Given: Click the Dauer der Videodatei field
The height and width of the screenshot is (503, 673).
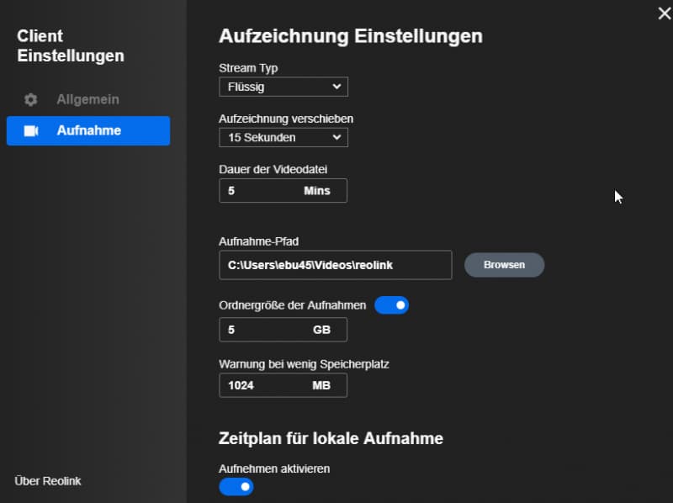Looking at the screenshot, I should tap(283, 191).
